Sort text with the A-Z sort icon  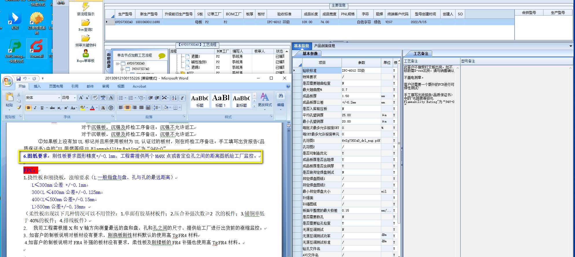[174, 98]
